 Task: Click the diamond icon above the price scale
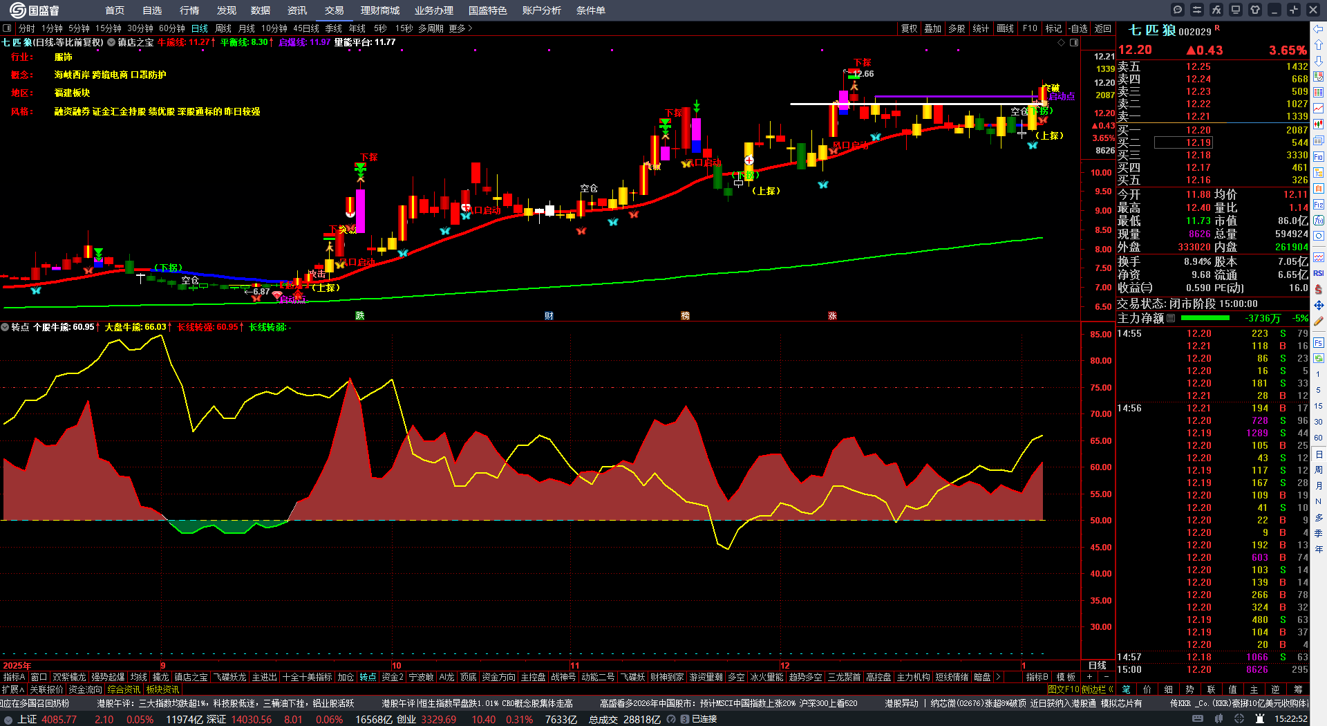(x=1062, y=43)
